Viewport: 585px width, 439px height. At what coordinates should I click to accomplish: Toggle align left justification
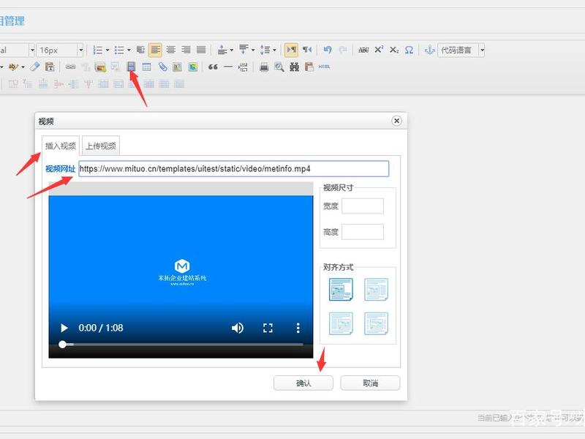(x=155, y=50)
